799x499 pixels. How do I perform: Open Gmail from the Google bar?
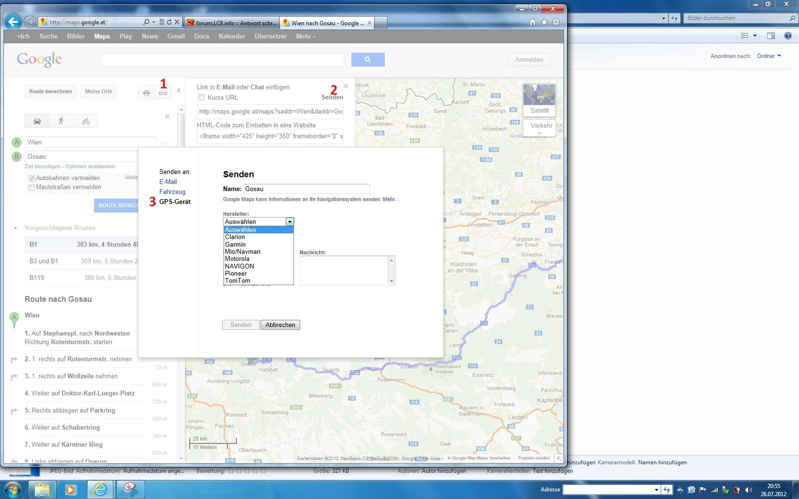176,36
